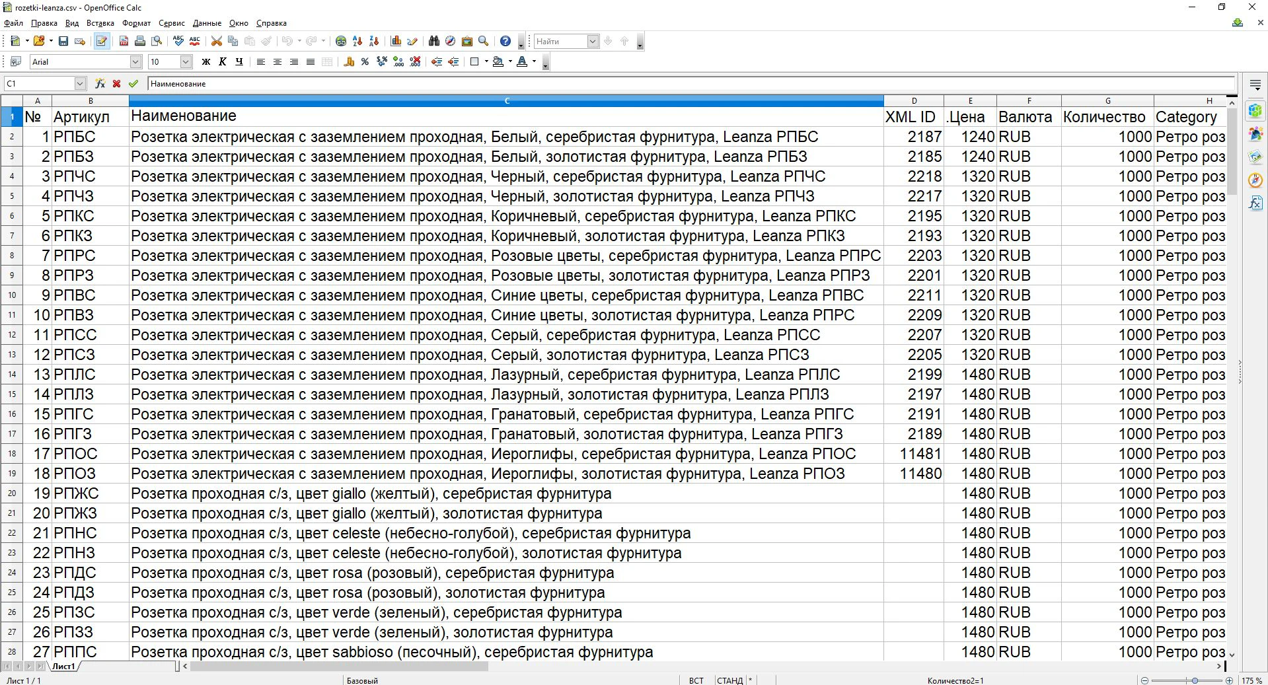
Task: Open the sidebar Functions panel icon
Action: click(x=1255, y=203)
